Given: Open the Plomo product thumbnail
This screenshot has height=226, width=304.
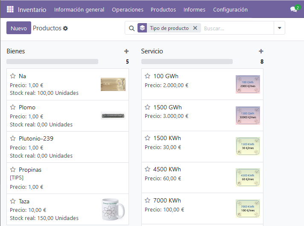Looking at the screenshot, I should (113, 116).
